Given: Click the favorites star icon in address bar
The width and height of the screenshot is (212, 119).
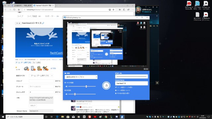Looking at the screenshot, I should 113,10.
